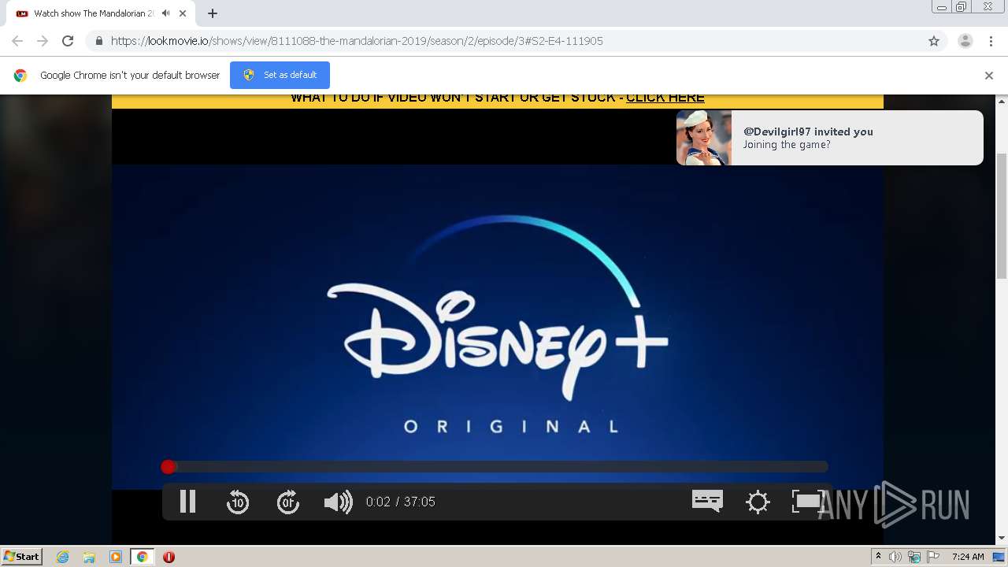Viewport: 1008px width, 567px height.
Task: Open Action Center flag icon
Action: [932, 557]
